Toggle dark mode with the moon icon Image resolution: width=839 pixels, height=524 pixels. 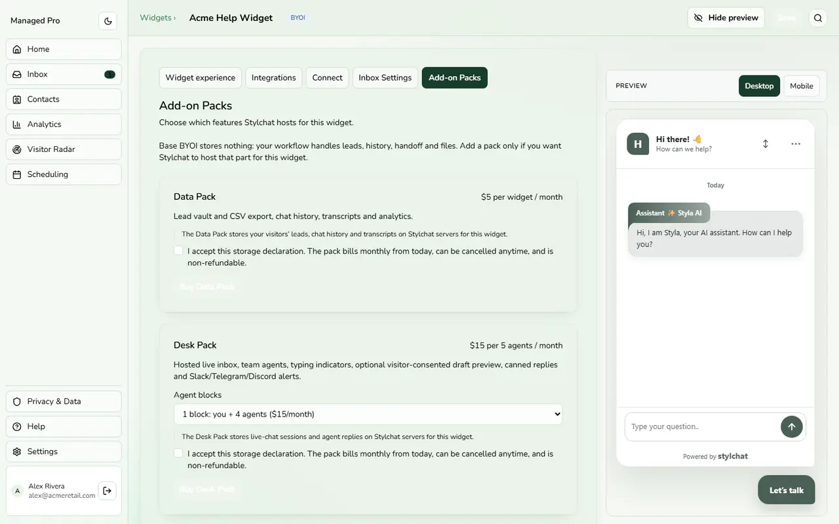pos(108,21)
